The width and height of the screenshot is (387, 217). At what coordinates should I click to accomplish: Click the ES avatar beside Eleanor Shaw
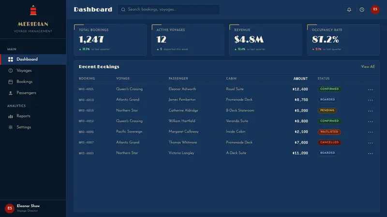point(10,208)
